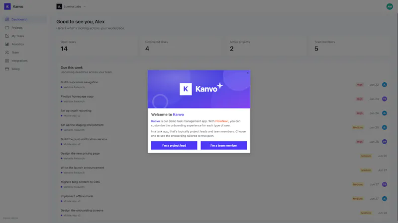Open the Finalize homepage copy task
Image resolution: width=398 pixels, height=223 pixels.
coord(77,96)
